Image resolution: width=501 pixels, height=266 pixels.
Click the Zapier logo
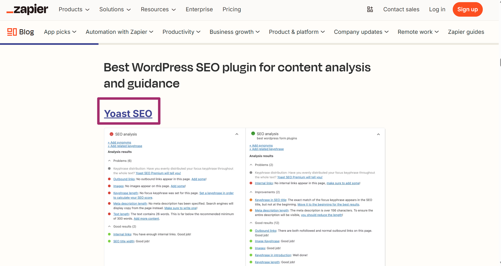point(27,9)
